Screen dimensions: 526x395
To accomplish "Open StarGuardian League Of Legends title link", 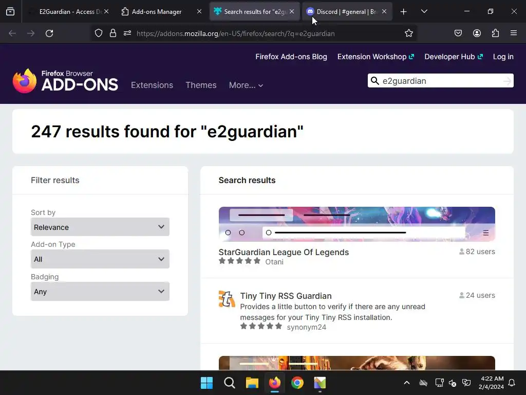I will pos(284,252).
